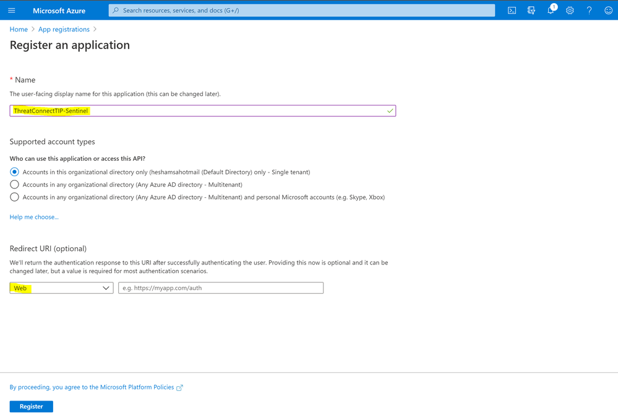Select the Multitenant-only account type option

coord(15,184)
